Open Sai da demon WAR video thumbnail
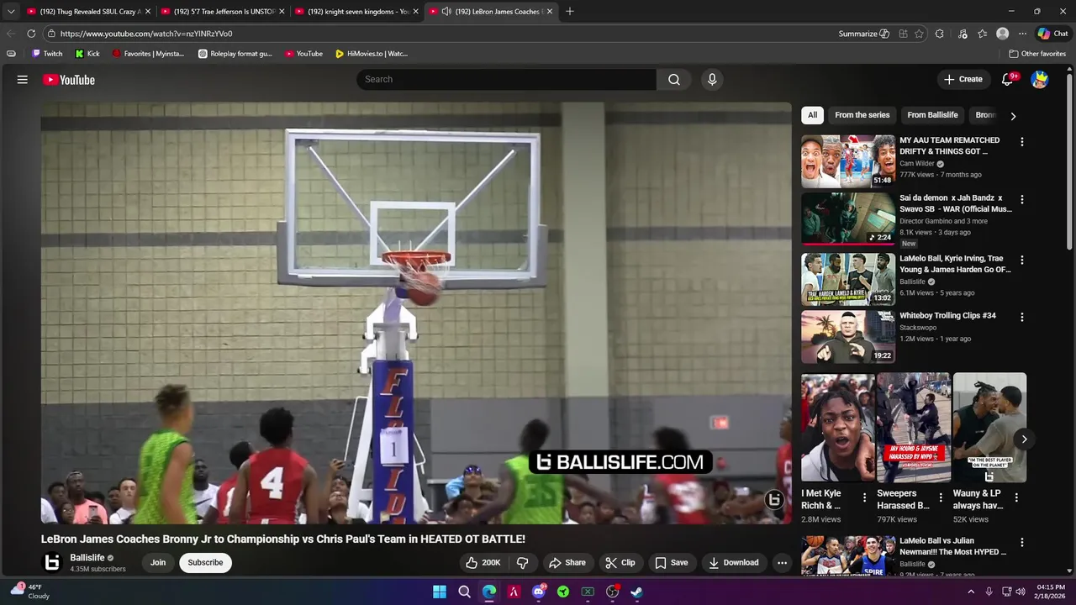1076x605 pixels. click(848, 219)
